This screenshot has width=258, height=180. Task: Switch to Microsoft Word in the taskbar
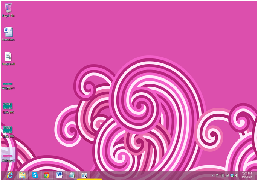(x=59, y=175)
